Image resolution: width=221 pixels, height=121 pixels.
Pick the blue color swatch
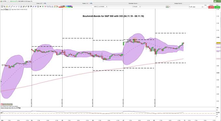68,6
